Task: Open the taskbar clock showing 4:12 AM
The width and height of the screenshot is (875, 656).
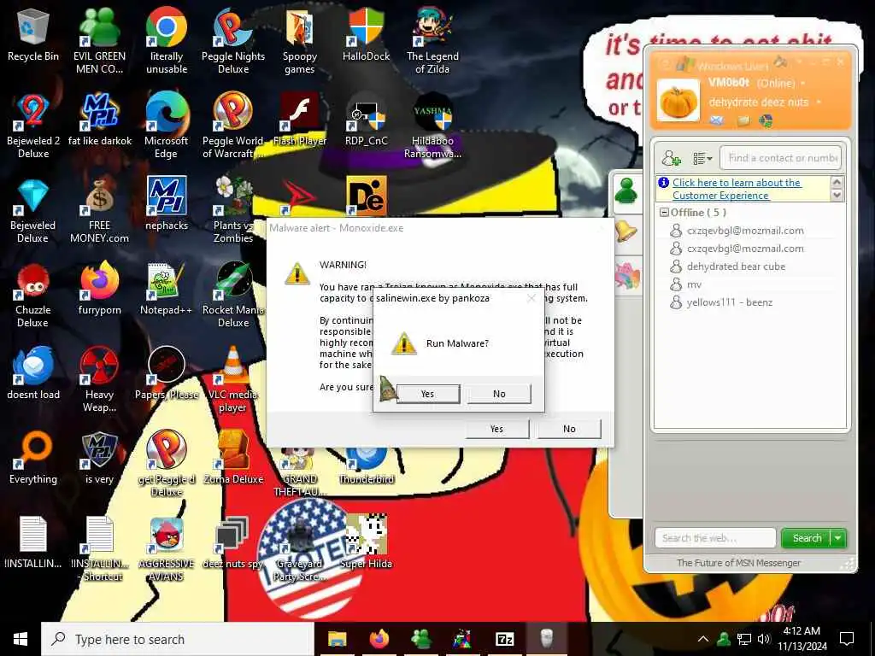Action: coord(802,639)
